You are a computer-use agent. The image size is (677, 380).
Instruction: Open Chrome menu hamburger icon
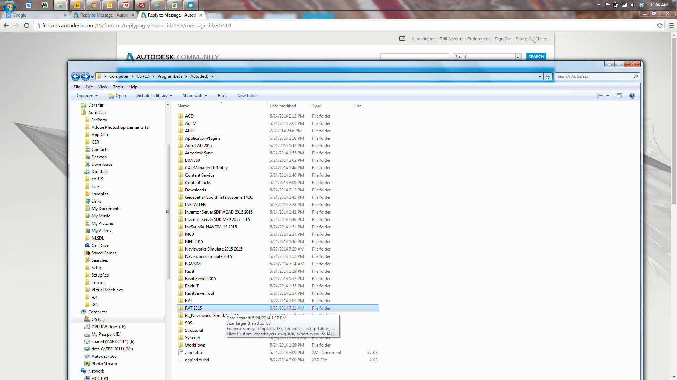pos(671,25)
